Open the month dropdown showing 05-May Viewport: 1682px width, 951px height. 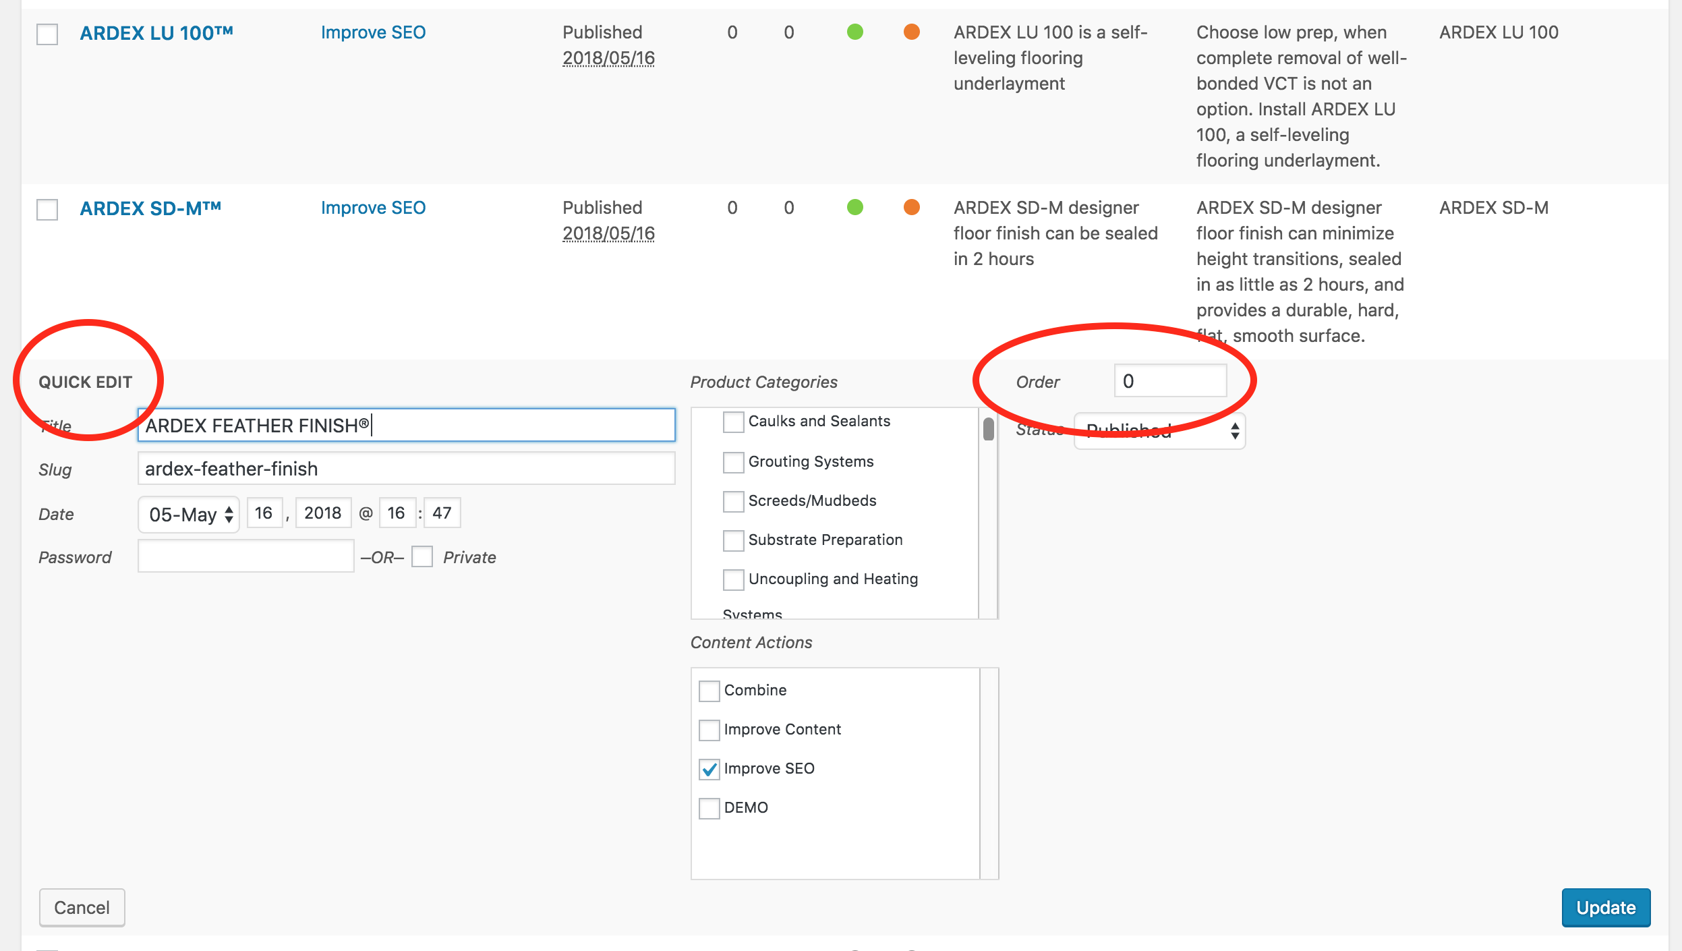189,515
